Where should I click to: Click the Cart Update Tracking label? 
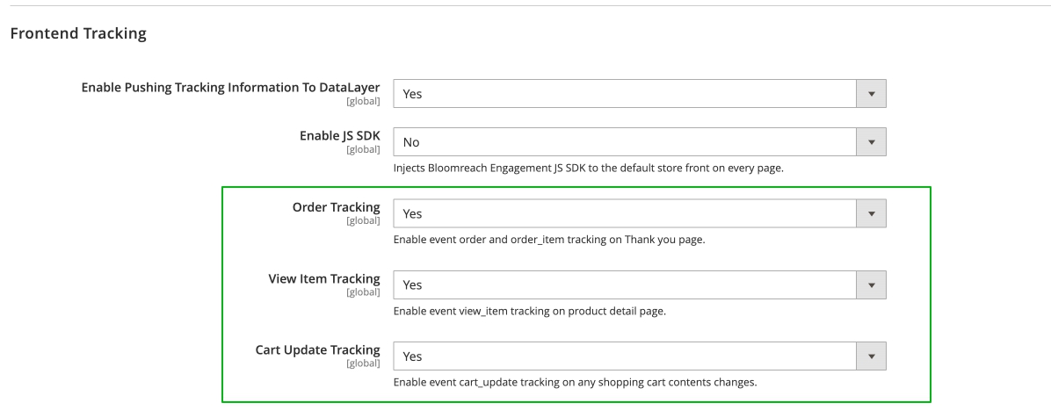[x=316, y=350]
